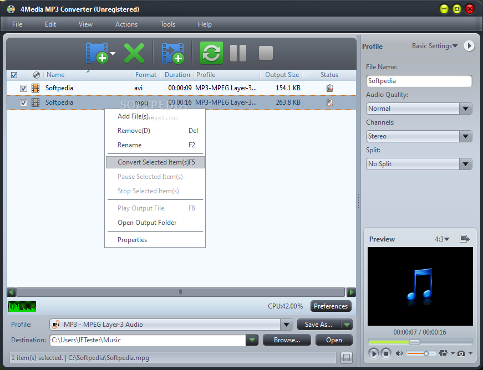Image resolution: width=483 pixels, height=370 pixels.
Task: Sort list by Duration column header
Action: [177, 75]
